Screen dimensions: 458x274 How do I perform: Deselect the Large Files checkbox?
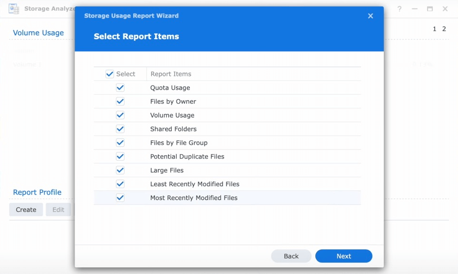pos(120,170)
